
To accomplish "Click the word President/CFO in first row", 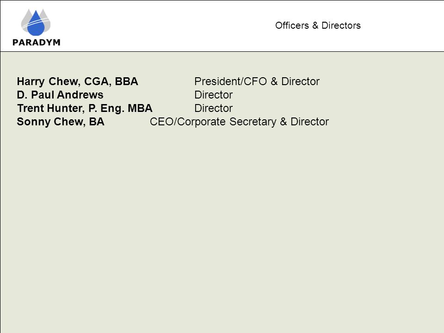I will coord(230,81).
